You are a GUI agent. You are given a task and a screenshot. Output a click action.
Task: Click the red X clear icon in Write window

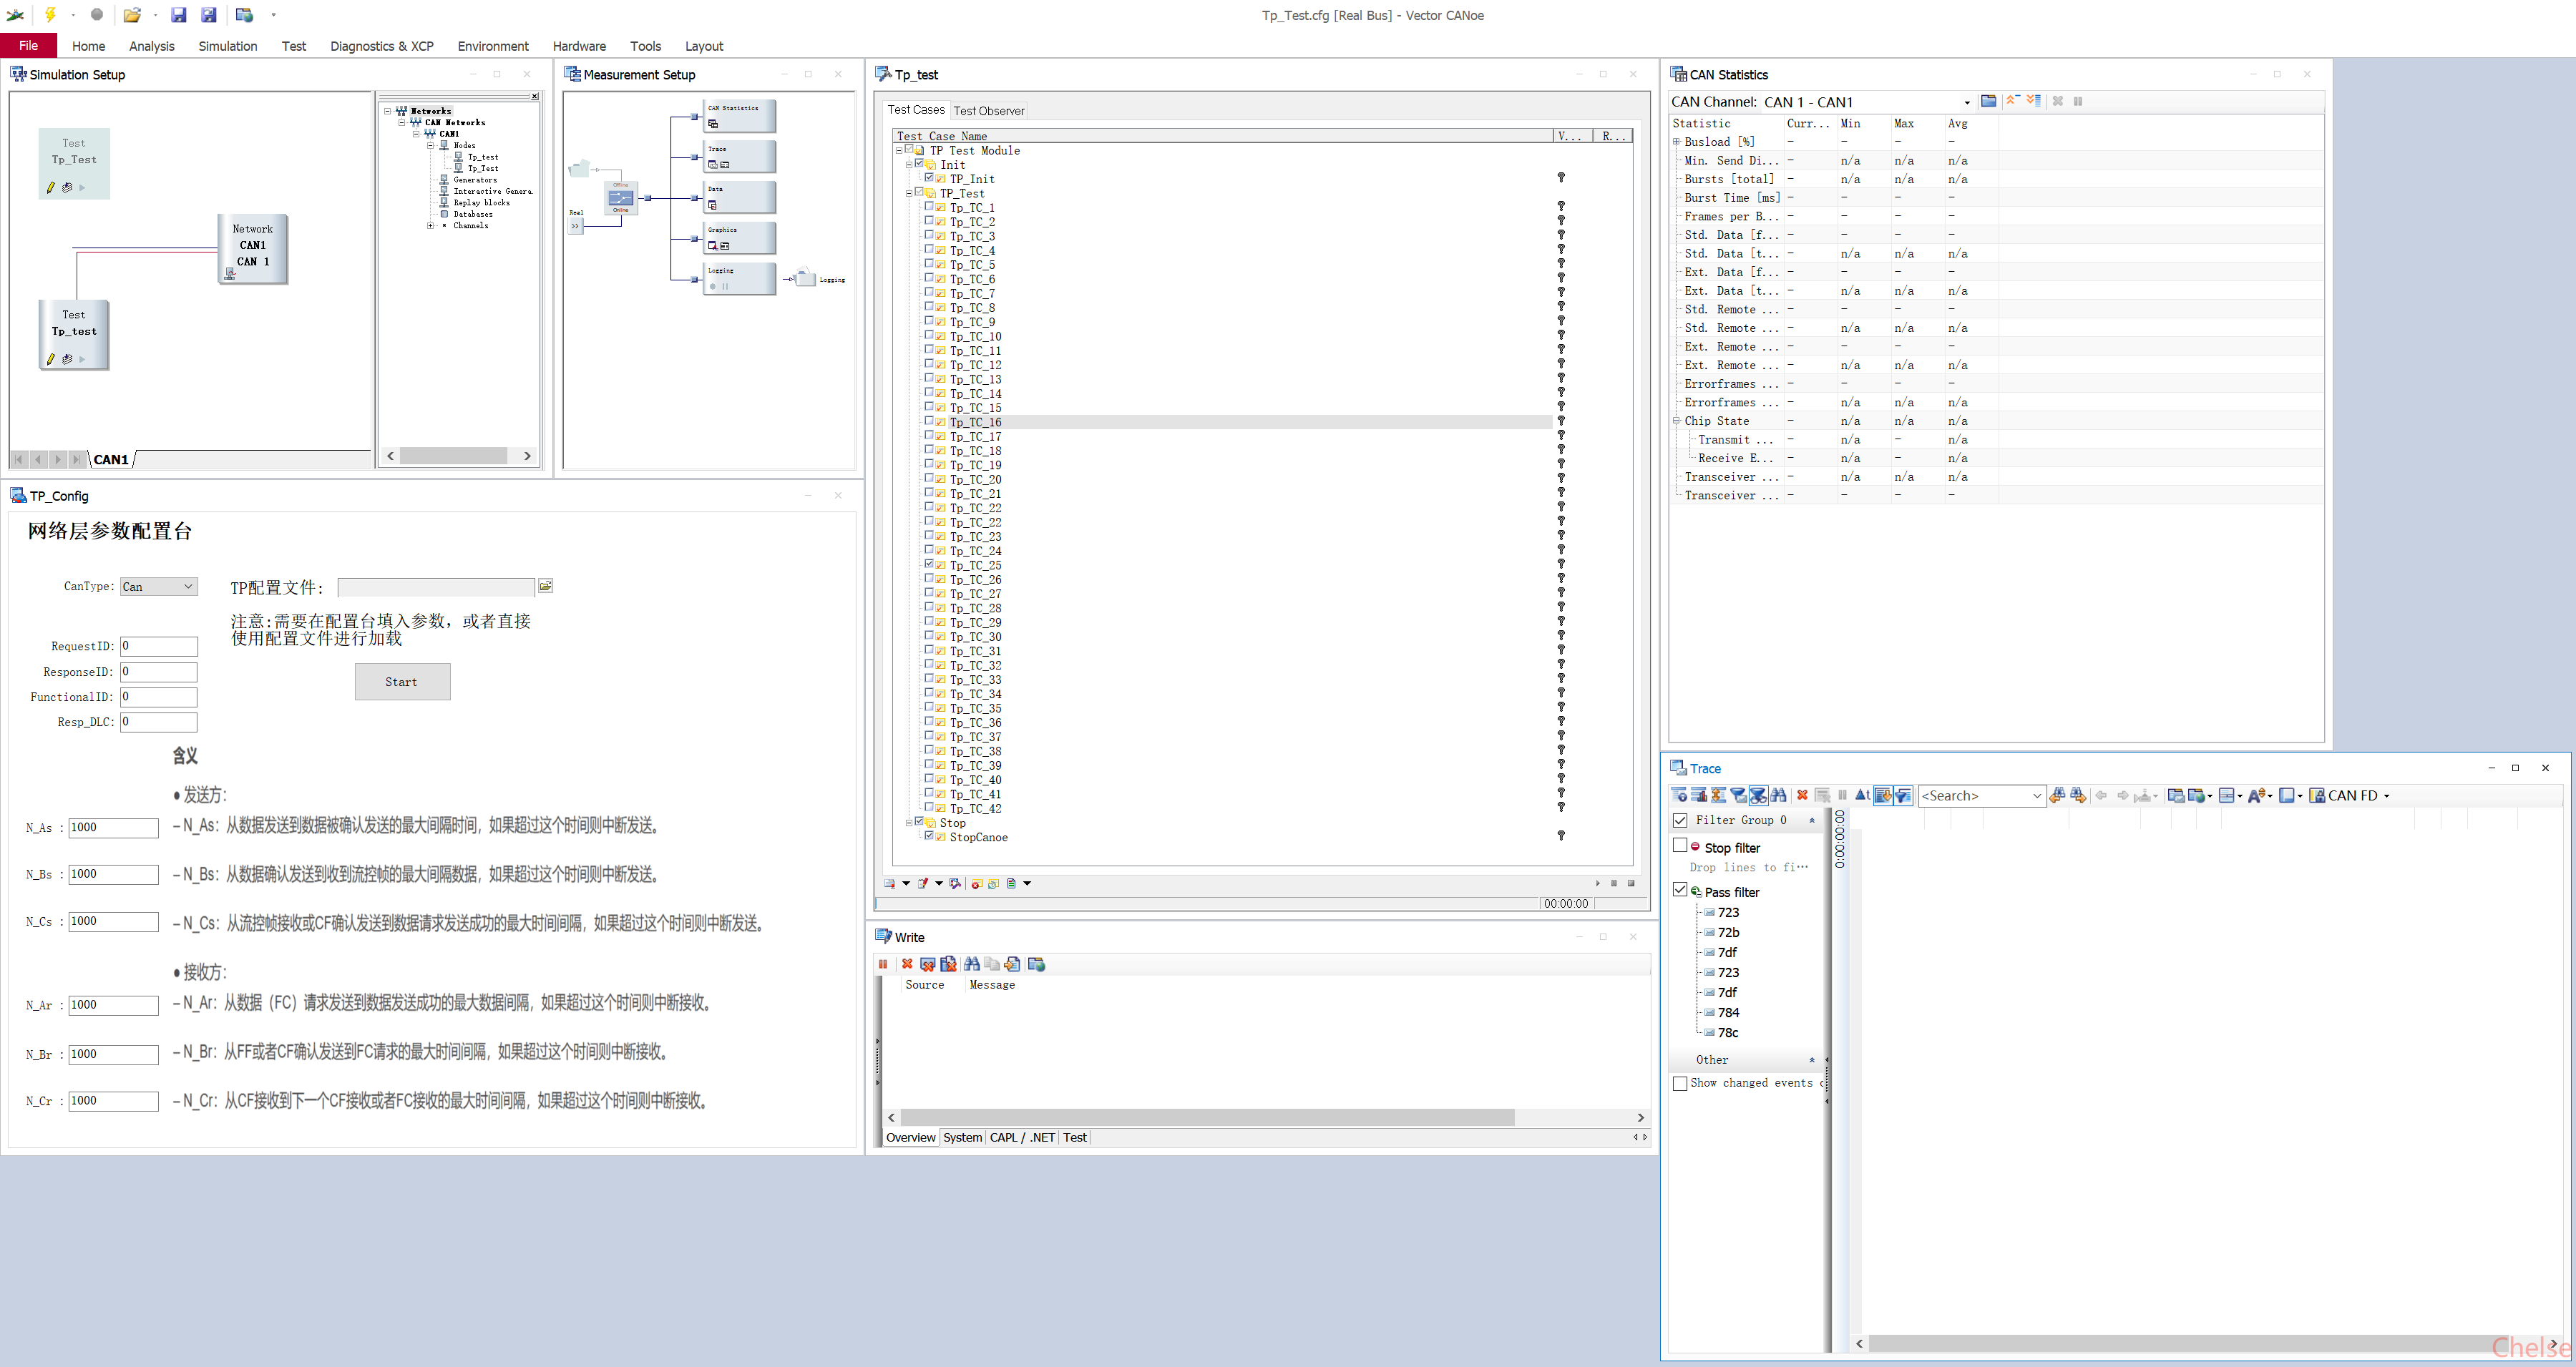pyautogui.click(x=907, y=964)
